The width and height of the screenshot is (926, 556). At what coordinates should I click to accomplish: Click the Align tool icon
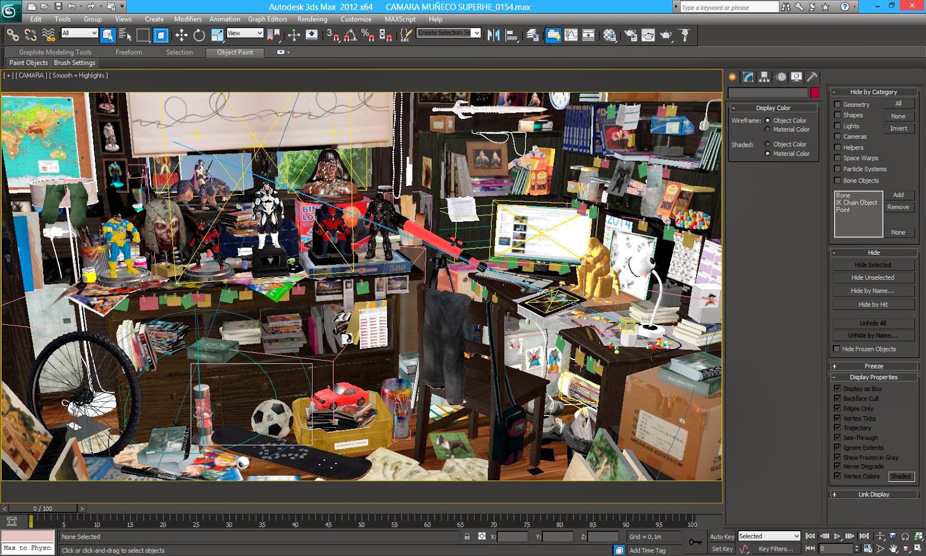512,35
